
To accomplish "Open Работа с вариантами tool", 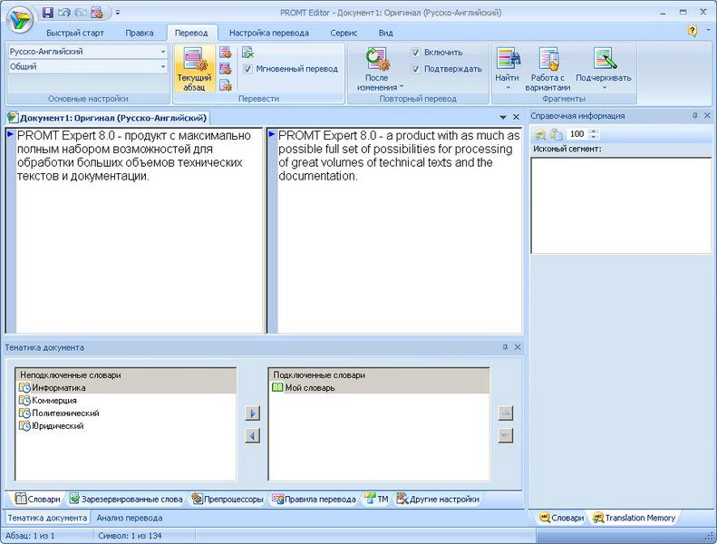I will [547, 60].
